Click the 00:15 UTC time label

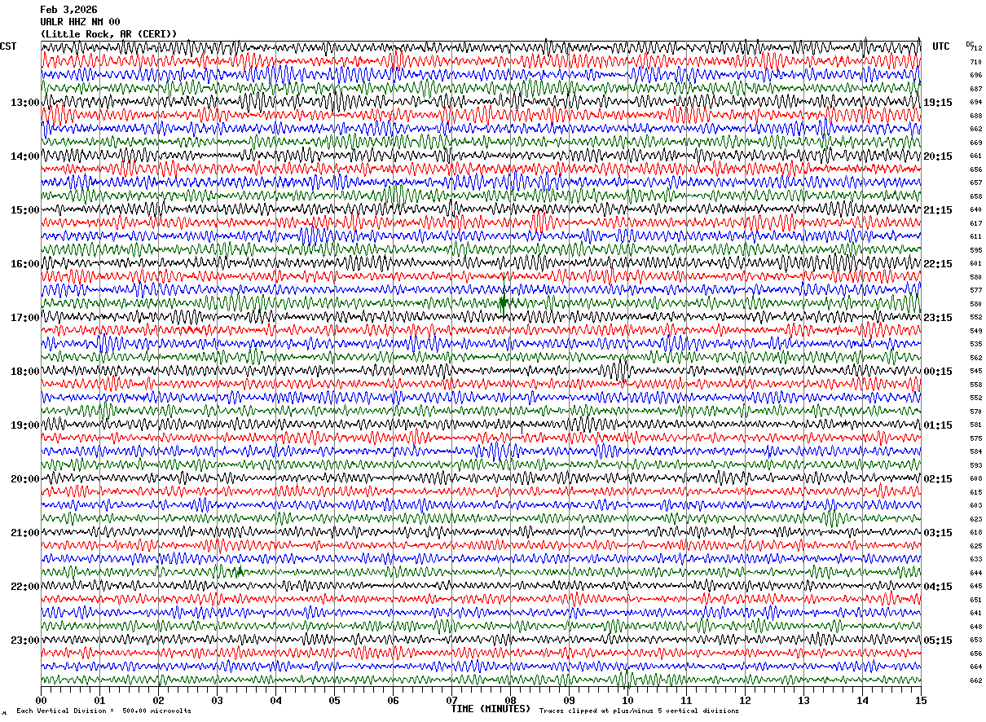(938, 372)
